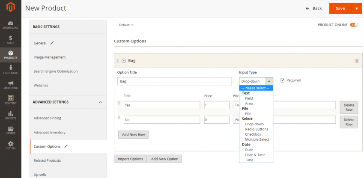The width and height of the screenshot is (364, 178).
Task: Click the Option Title field containing Bag
Action: (x=175, y=81)
